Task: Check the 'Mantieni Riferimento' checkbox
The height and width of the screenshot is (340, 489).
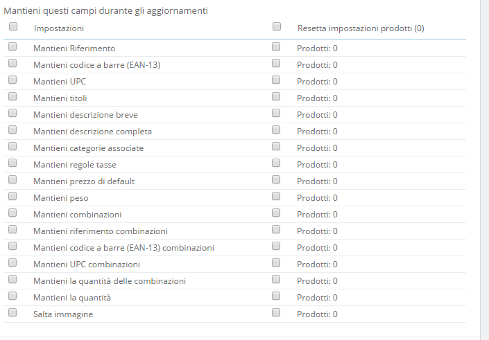Action: (x=12, y=47)
